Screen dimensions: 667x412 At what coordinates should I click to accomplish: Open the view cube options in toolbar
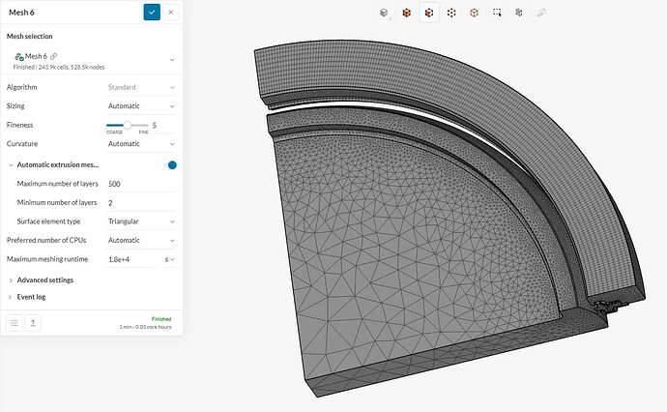point(385,13)
